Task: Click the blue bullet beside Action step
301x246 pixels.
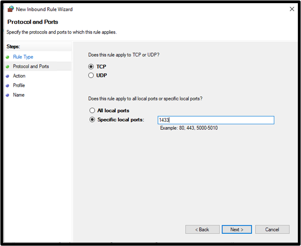Action: (x=7, y=76)
